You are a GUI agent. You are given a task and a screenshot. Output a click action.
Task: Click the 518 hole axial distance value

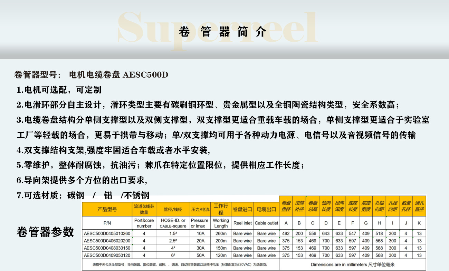(379, 233)
